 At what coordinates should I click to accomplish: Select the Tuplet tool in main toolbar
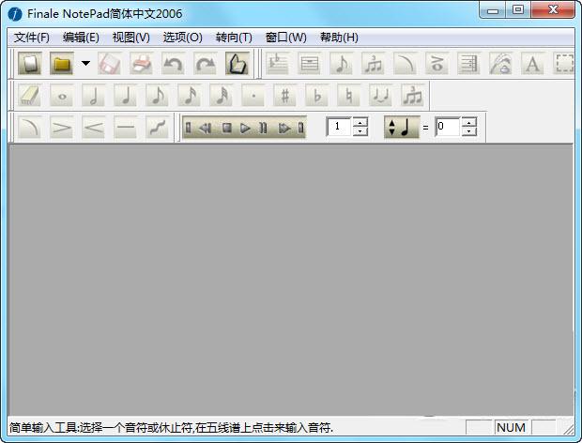coord(374,64)
